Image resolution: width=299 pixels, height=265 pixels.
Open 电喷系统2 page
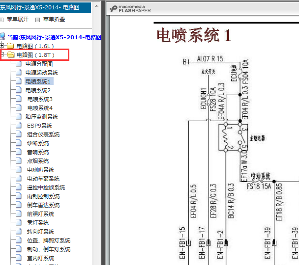pyautogui.click(x=38, y=90)
